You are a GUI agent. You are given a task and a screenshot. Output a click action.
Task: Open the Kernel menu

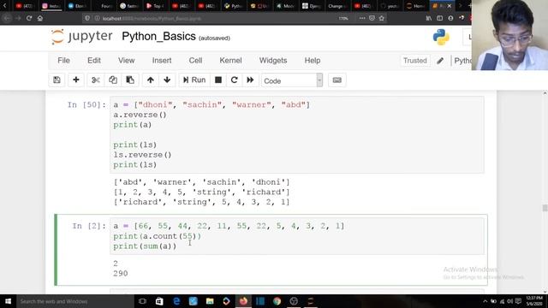[x=230, y=61]
